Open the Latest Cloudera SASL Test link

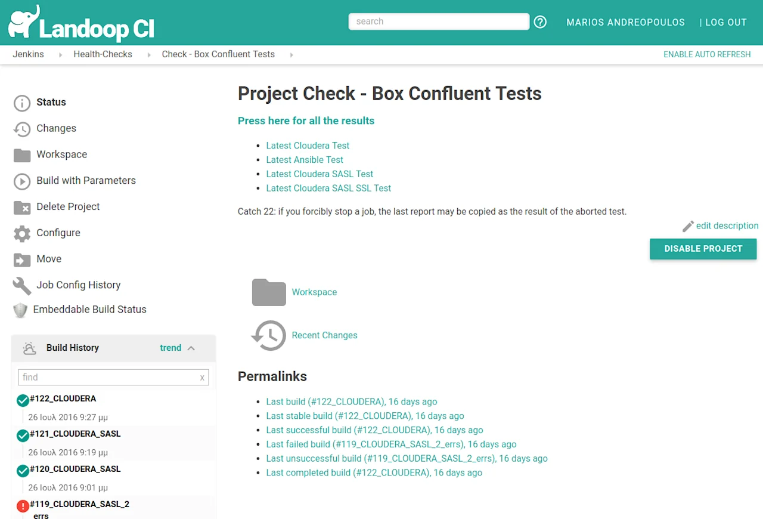pyautogui.click(x=320, y=174)
